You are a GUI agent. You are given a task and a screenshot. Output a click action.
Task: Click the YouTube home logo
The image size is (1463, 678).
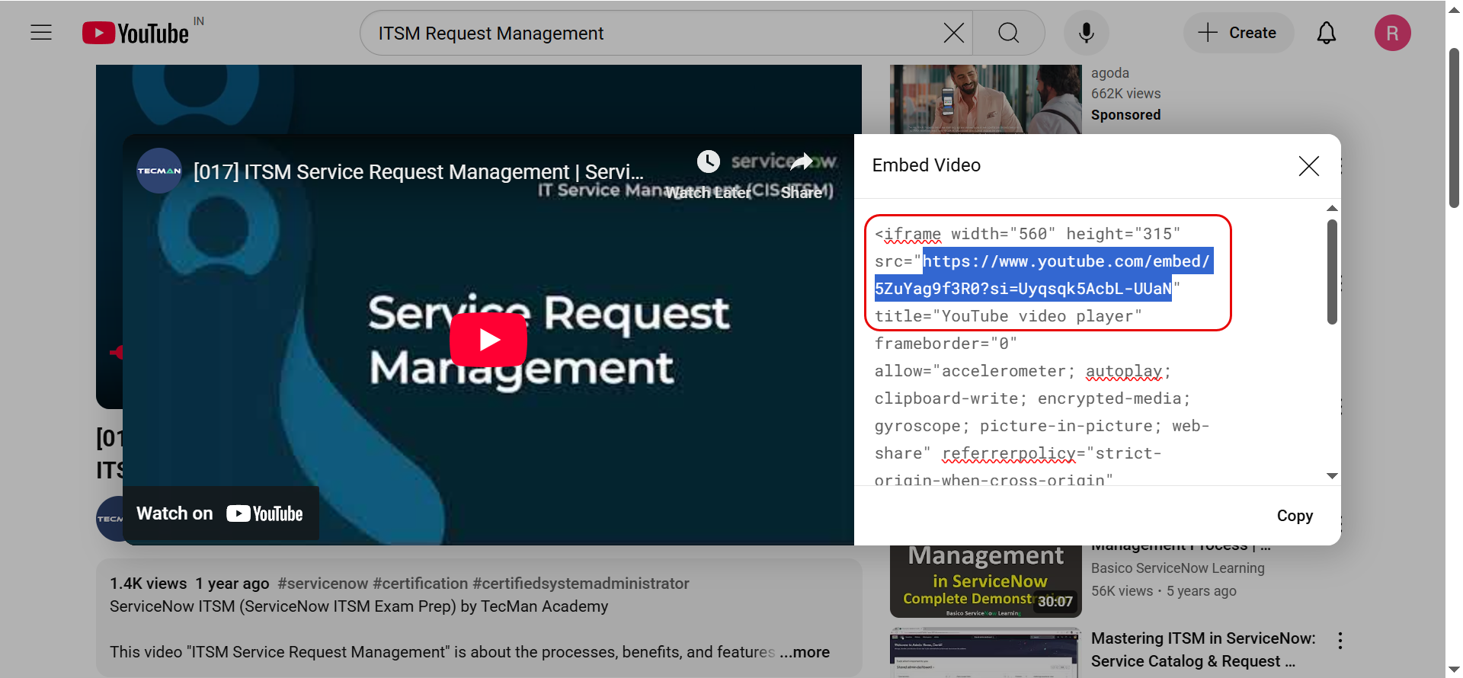tap(136, 34)
